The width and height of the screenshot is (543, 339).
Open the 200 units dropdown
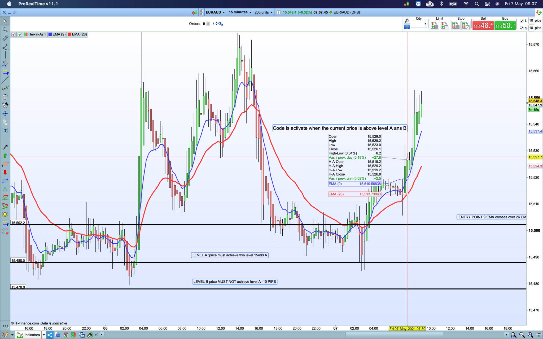pos(263,12)
